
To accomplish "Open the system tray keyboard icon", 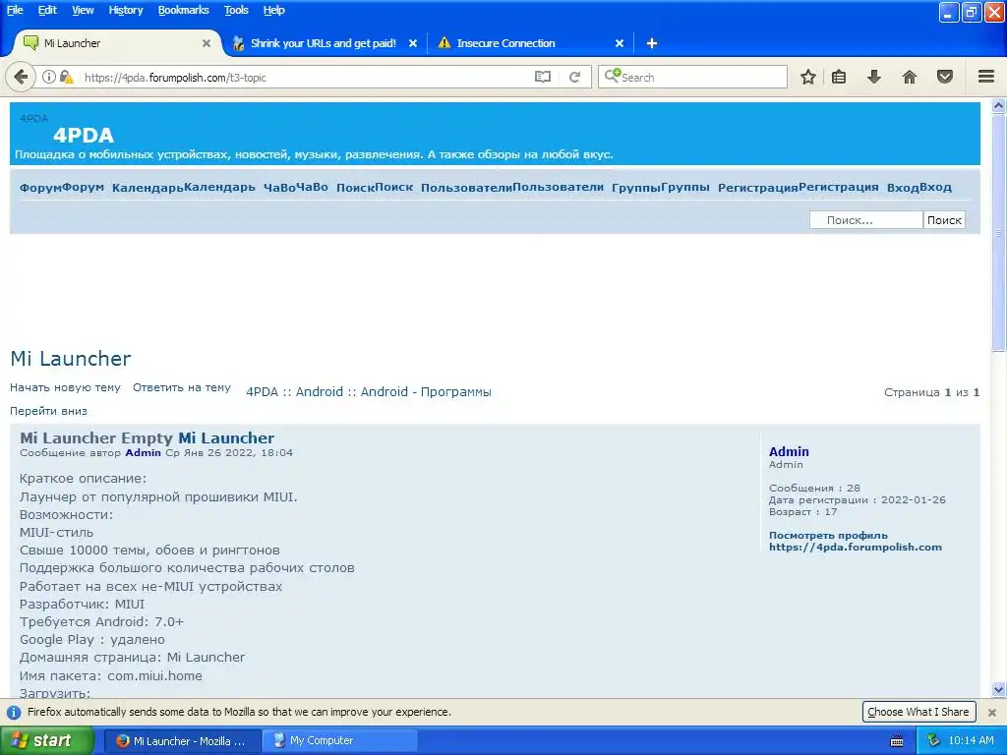I will click(897, 741).
